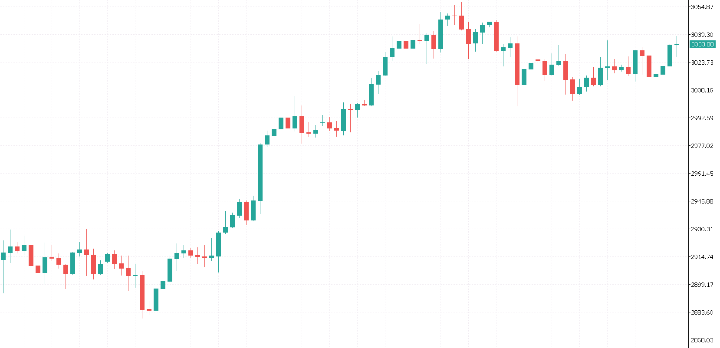Select the tallest green breakout candle

[x=260, y=172]
